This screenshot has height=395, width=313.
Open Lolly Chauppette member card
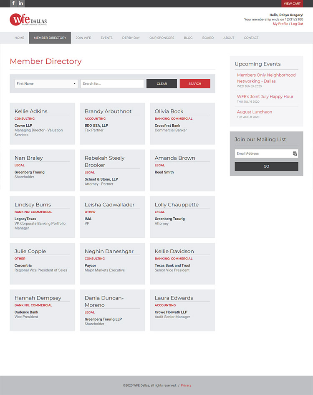[x=182, y=217]
